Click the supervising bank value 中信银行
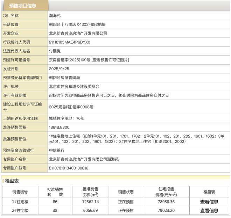The width and height of the screenshot is (231, 218). 57,150
